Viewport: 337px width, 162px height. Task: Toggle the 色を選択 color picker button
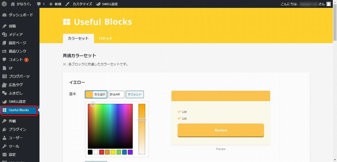point(96,94)
